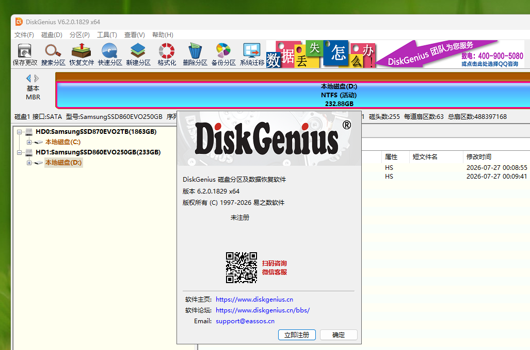
Task: Select 本地磁盘(C:) in the disk tree
Action: (x=63, y=142)
